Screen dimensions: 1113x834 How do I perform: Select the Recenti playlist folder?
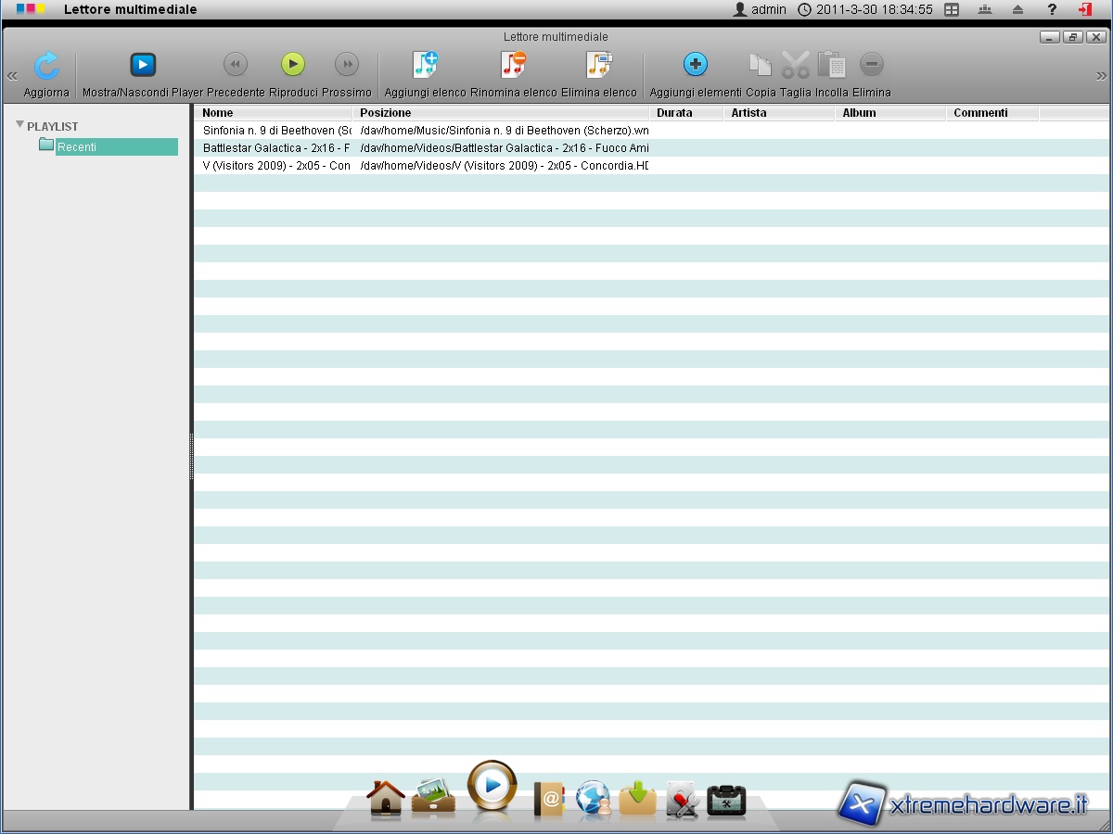pos(77,146)
